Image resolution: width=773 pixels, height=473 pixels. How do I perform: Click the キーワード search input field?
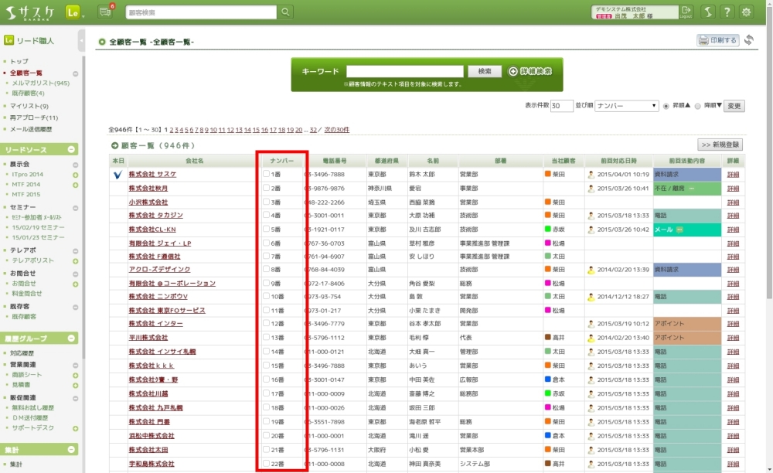(404, 71)
